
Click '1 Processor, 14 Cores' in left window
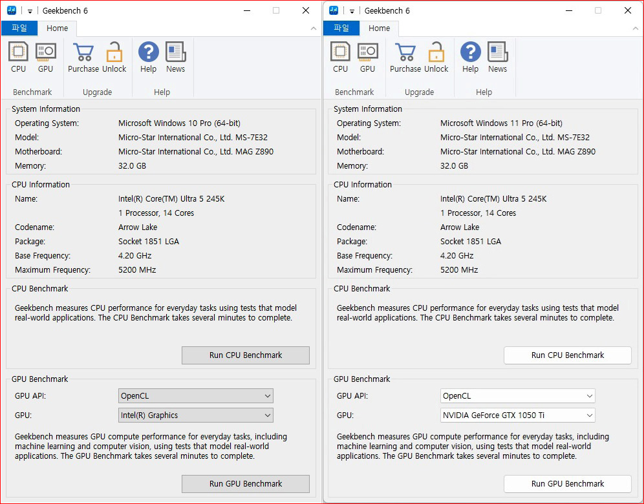pos(156,213)
